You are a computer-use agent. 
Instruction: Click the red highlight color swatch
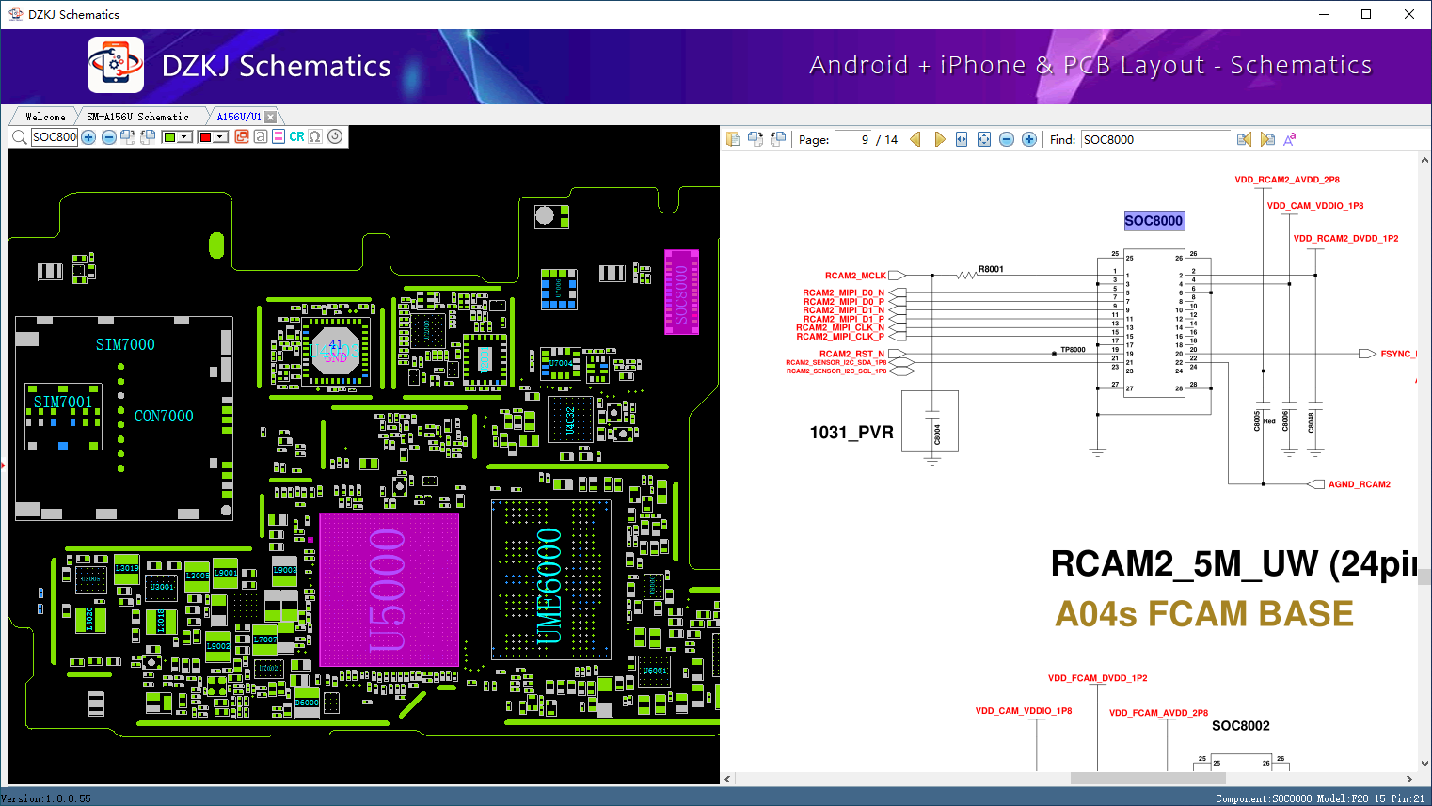click(x=205, y=137)
